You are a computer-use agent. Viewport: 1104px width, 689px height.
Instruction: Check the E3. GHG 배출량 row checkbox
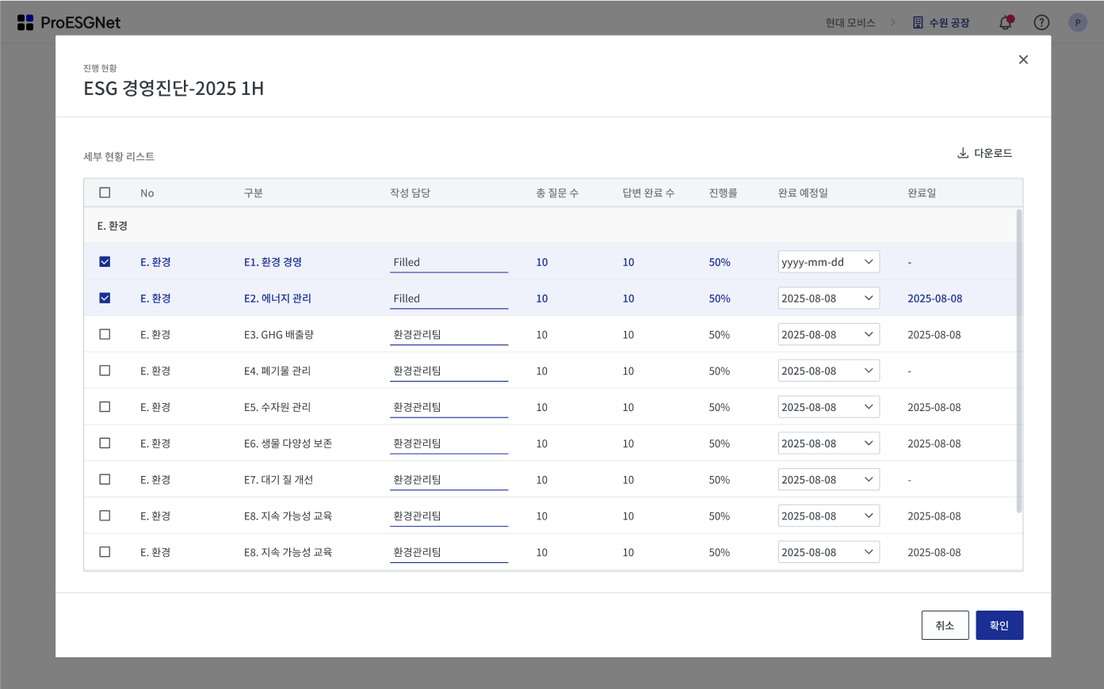click(x=105, y=334)
